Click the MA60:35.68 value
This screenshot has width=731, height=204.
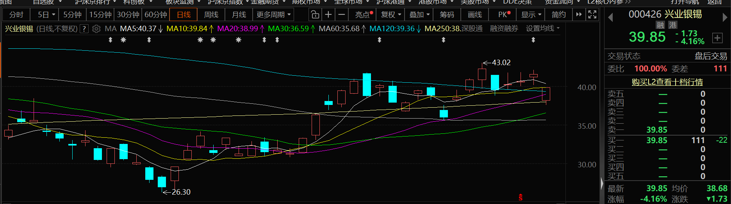pos(339,29)
